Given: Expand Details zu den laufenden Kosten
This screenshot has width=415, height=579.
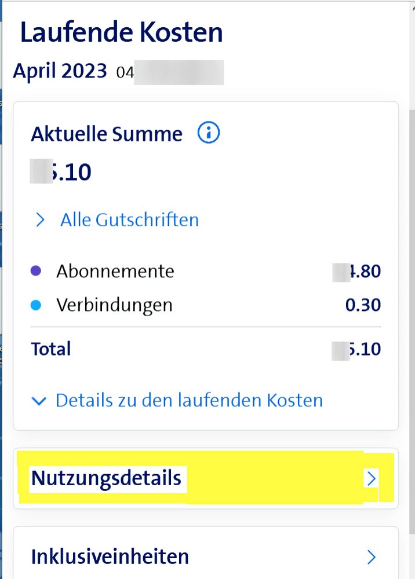Looking at the screenshot, I should tap(189, 400).
